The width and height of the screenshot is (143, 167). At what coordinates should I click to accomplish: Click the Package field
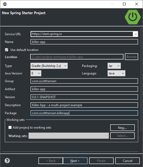coord(84,113)
